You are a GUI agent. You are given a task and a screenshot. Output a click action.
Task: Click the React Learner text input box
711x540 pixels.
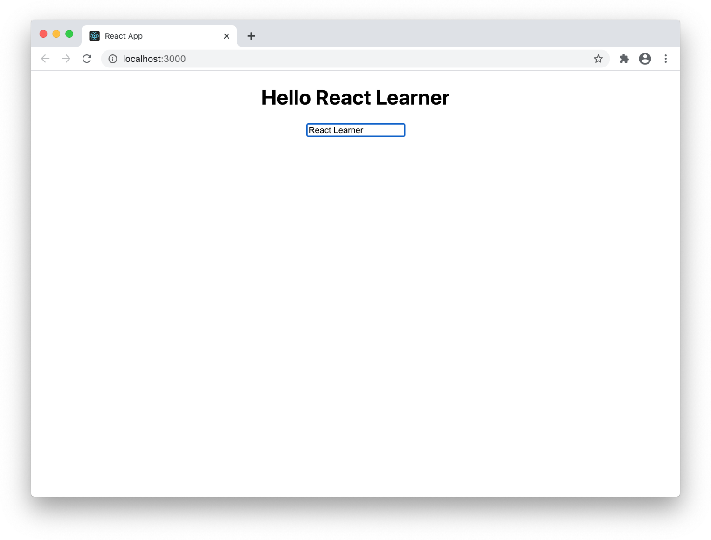[355, 130]
